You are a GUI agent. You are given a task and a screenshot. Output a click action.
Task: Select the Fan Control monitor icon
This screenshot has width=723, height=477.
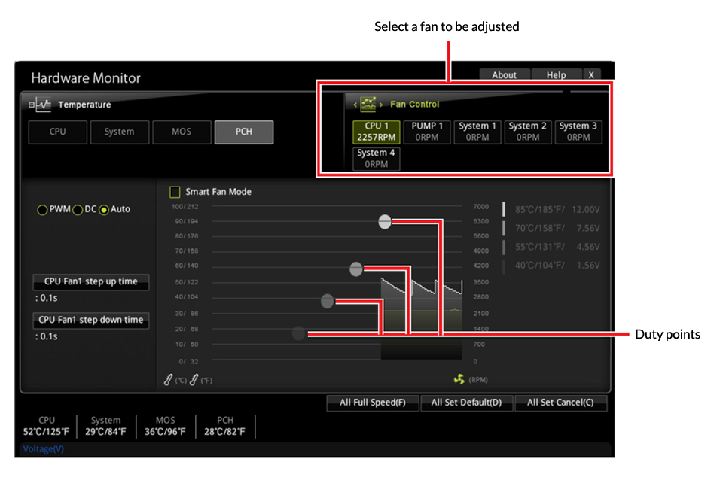click(368, 105)
